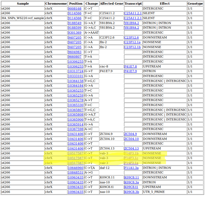Select the Position column header
The height and width of the screenshot is (197, 206).
pyautogui.click(x=76, y=4)
